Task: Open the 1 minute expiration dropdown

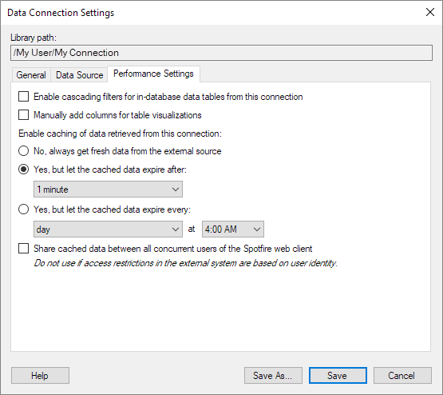Action: [x=108, y=190]
